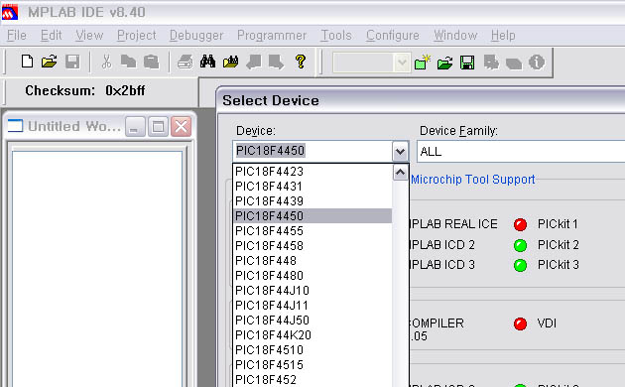This screenshot has width=625, height=387.
Task: Close the Untitled Workspace window
Action: tap(181, 127)
